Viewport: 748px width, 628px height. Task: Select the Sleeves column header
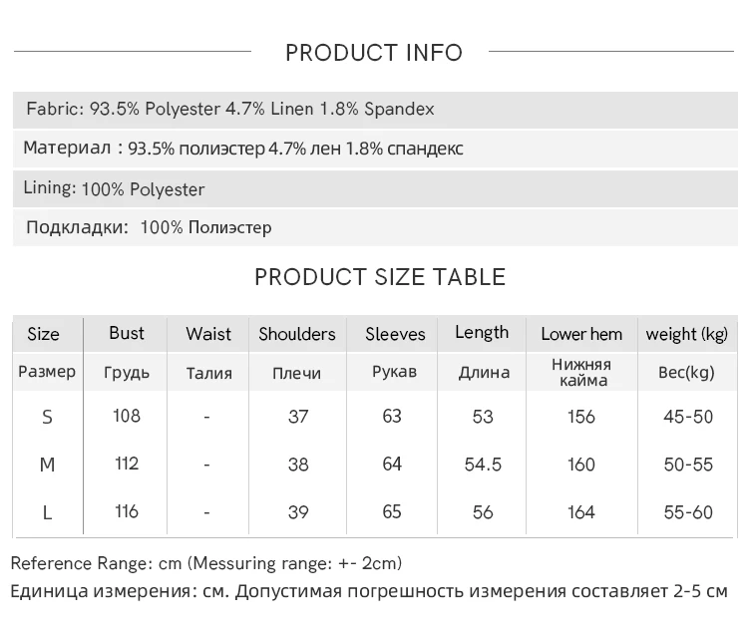click(395, 334)
